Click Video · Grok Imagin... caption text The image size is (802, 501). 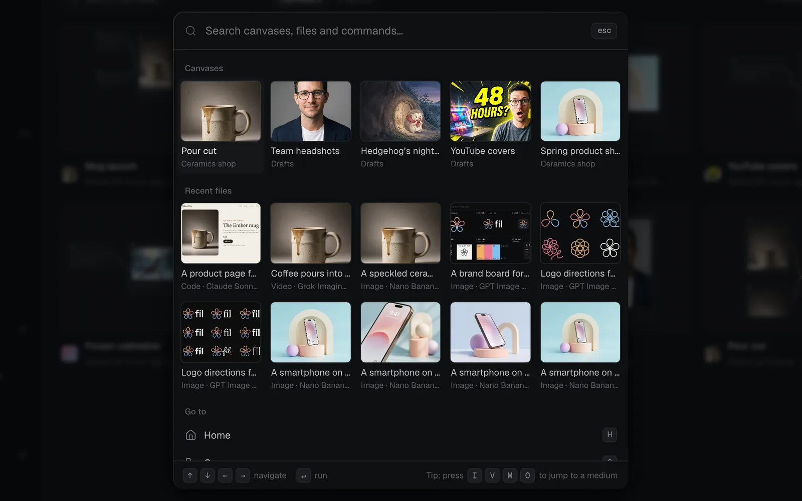[309, 286]
